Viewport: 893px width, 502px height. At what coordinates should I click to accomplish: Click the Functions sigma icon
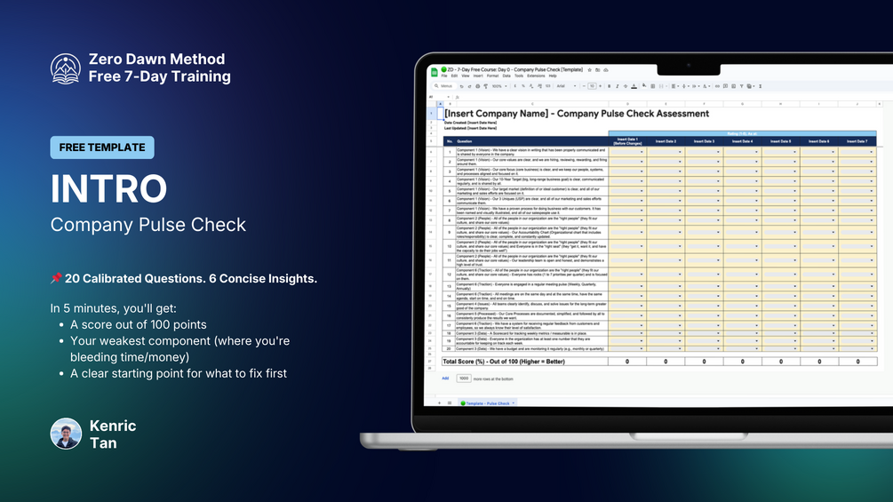coord(761,86)
